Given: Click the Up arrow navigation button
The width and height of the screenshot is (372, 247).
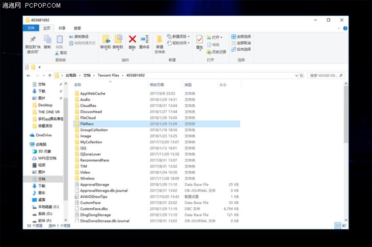Looking at the screenshot, I should tap(49, 75).
